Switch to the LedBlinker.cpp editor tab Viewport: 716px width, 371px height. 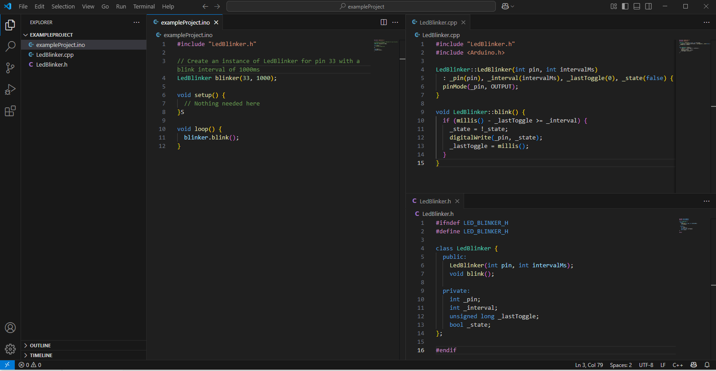(438, 22)
